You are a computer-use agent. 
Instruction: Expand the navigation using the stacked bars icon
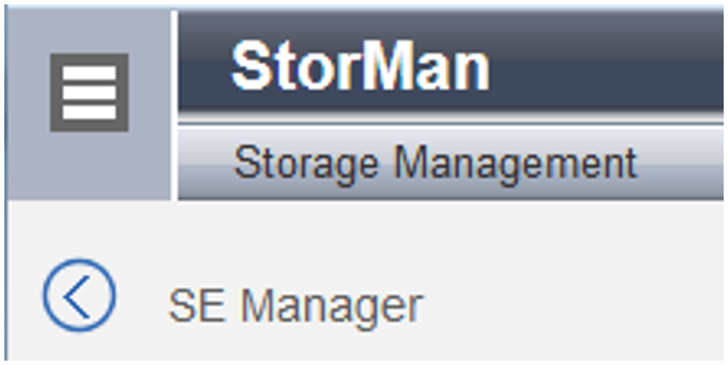89,92
